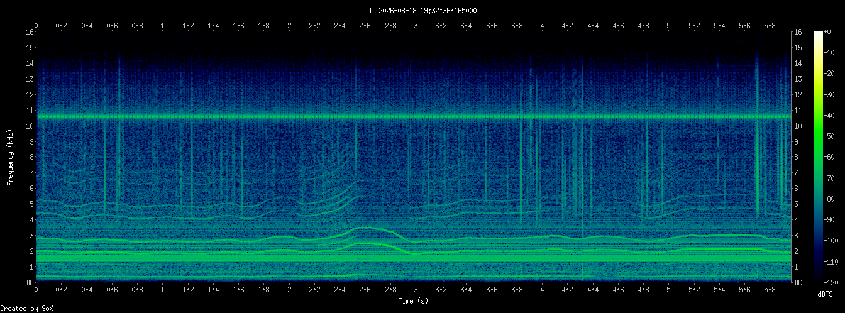Click the 1 second tick on top axis

pyautogui.click(x=163, y=25)
